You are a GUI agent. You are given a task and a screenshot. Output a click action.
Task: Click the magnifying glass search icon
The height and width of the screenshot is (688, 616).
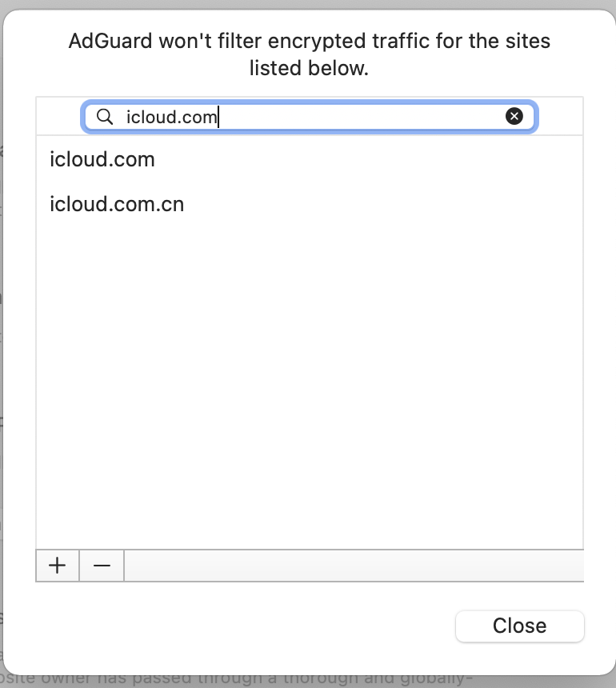[x=105, y=117]
